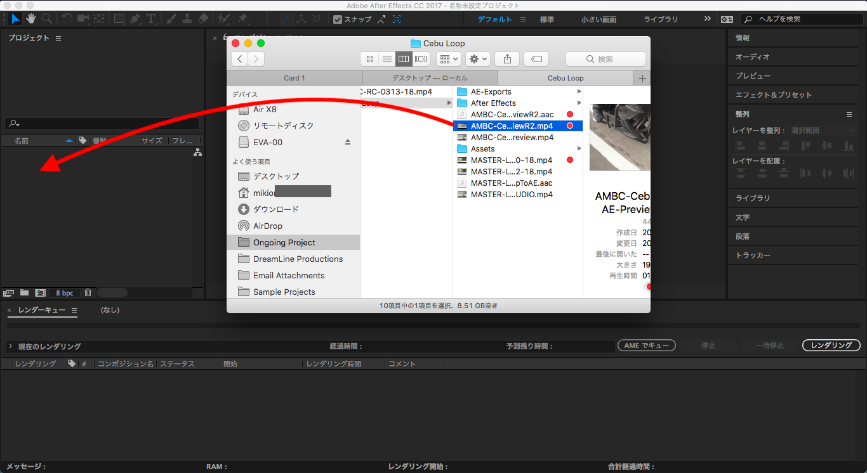Click the Project panel search field
This screenshot has width=867, height=473.
click(x=102, y=124)
